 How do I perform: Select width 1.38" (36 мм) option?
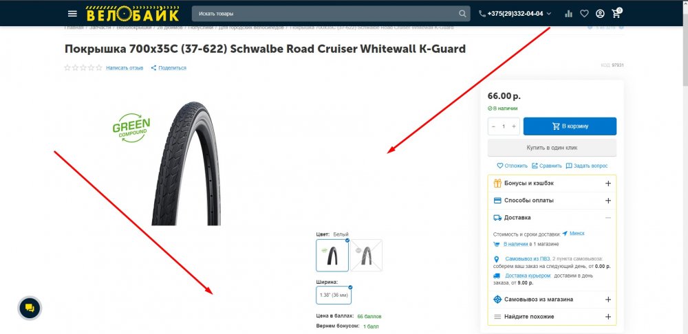point(334,295)
